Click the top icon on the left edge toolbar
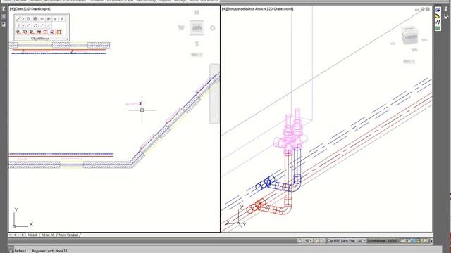The image size is (451, 253). pyautogui.click(x=4, y=9)
